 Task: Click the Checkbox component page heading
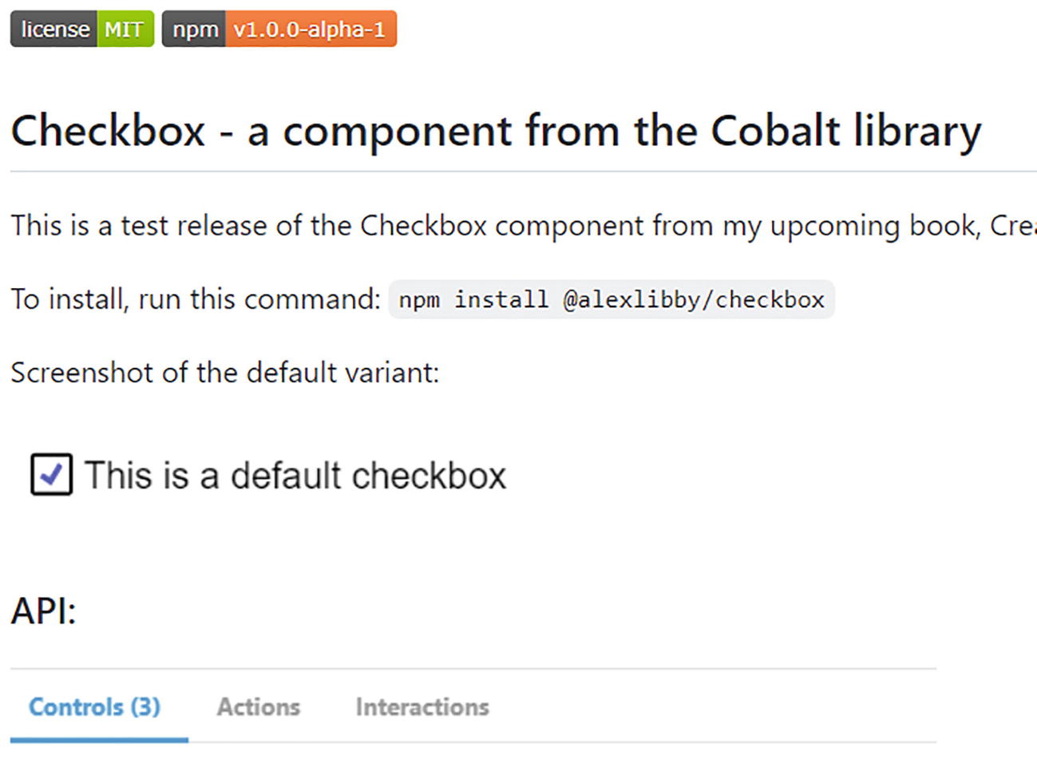click(495, 131)
